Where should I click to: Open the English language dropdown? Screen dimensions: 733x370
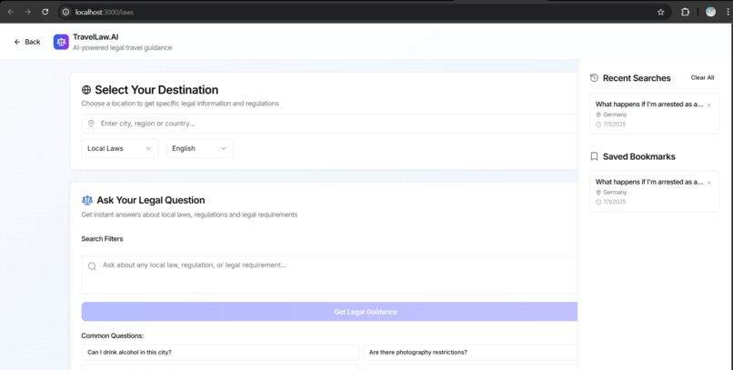199,148
